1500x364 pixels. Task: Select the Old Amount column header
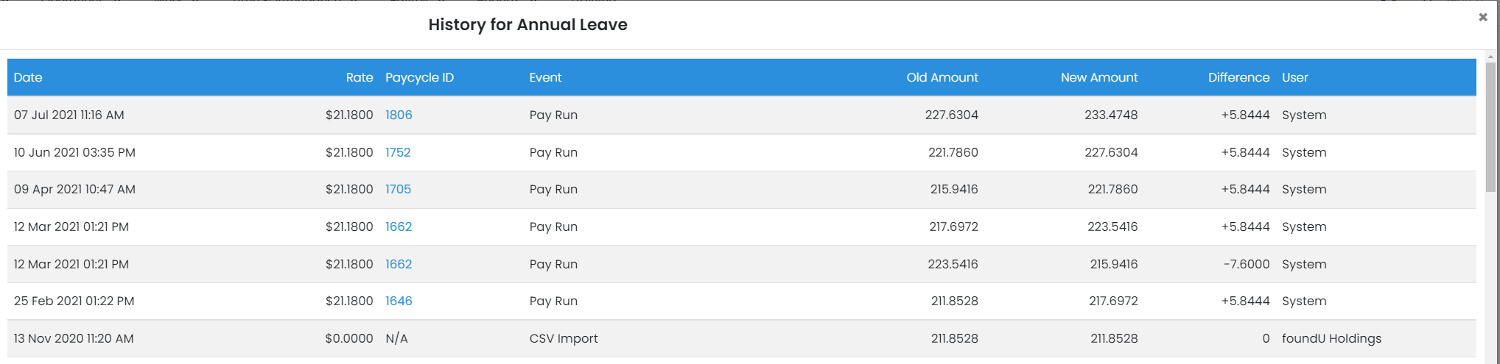pos(942,77)
